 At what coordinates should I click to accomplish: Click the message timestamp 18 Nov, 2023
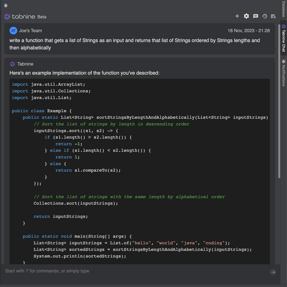point(248,31)
